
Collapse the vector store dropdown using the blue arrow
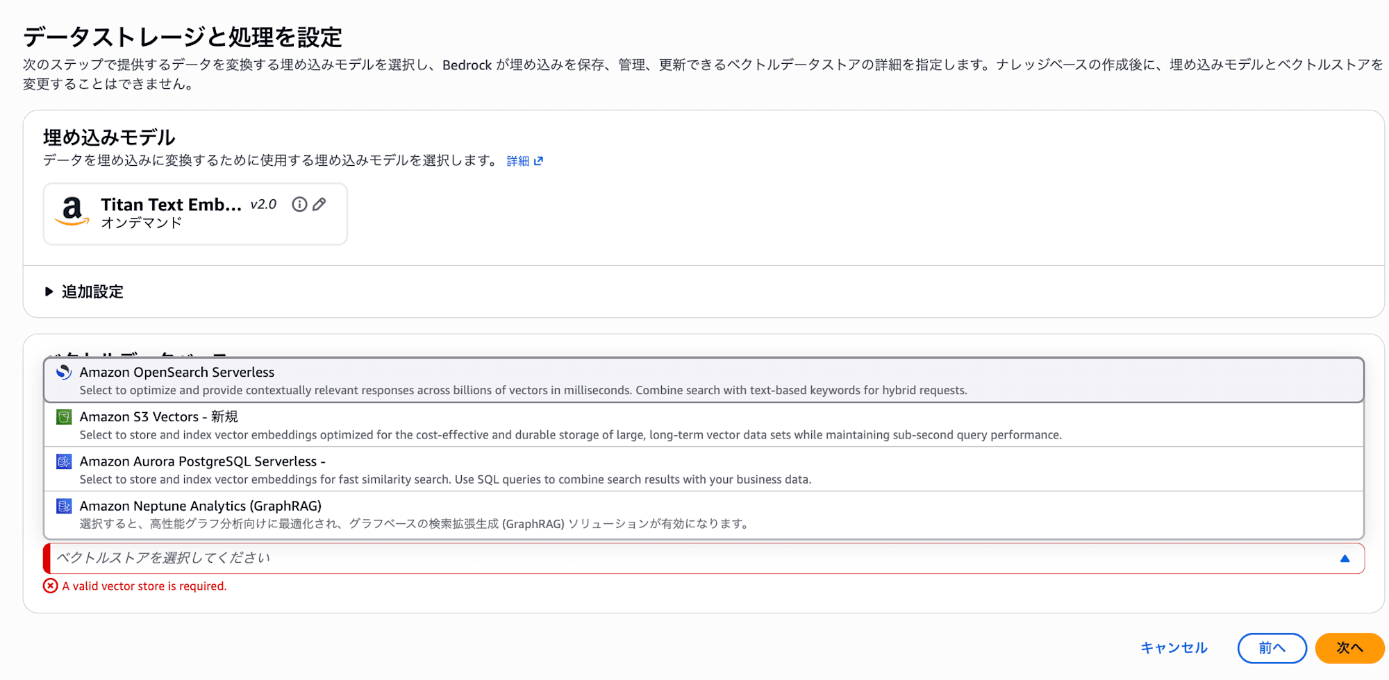coord(1345,559)
